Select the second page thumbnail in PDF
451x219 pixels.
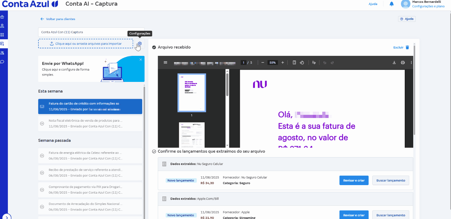[x=192, y=135]
